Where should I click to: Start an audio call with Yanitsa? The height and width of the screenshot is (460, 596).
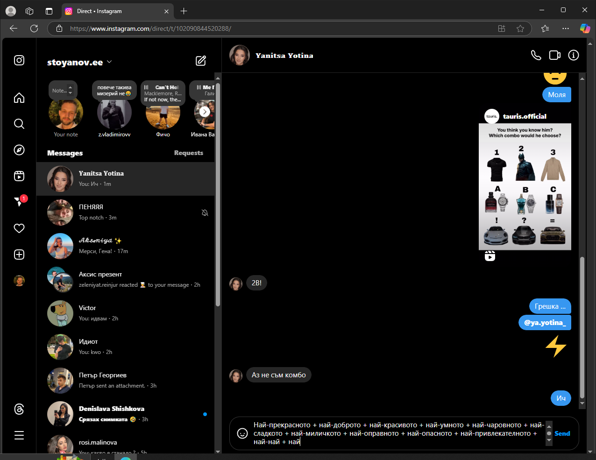pos(536,55)
